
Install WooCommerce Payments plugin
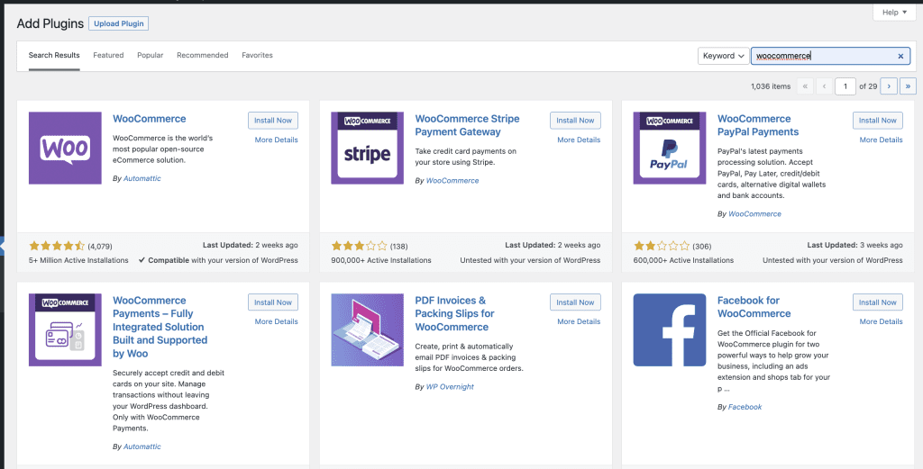coord(273,302)
